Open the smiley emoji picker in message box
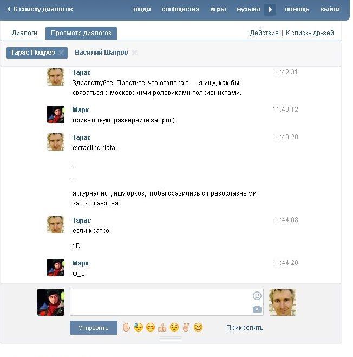The height and width of the screenshot is (357, 353). tap(257, 296)
